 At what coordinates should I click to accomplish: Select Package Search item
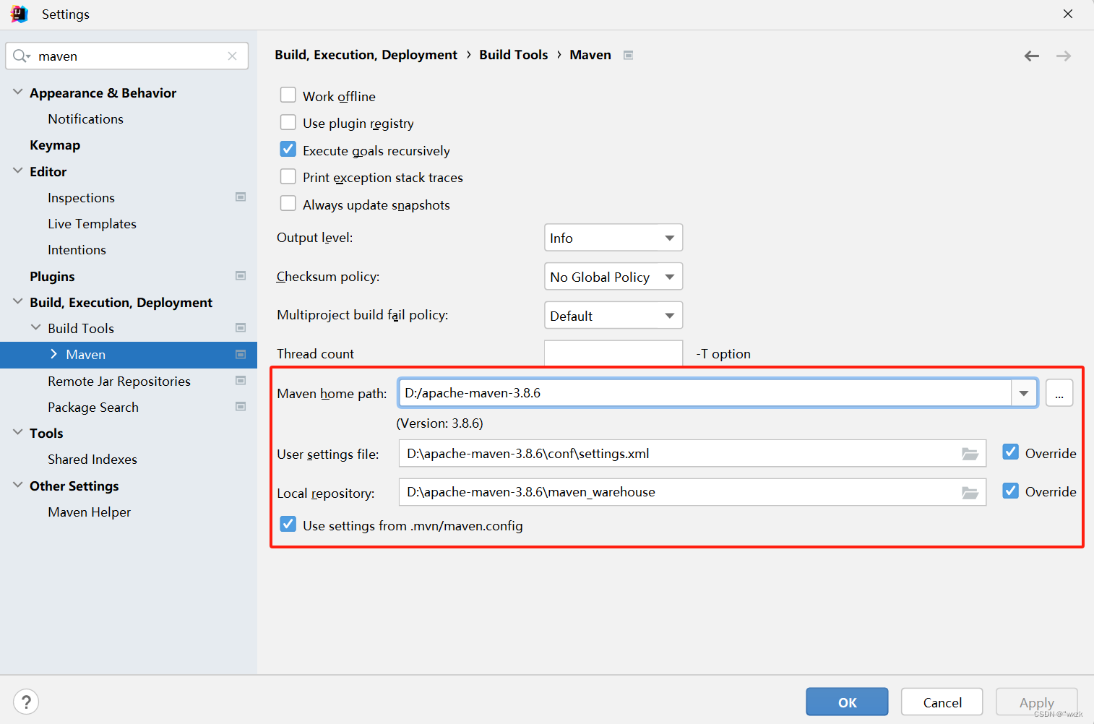[x=93, y=408]
